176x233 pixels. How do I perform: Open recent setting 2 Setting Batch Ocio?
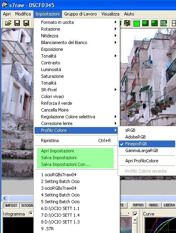point(77,181)
